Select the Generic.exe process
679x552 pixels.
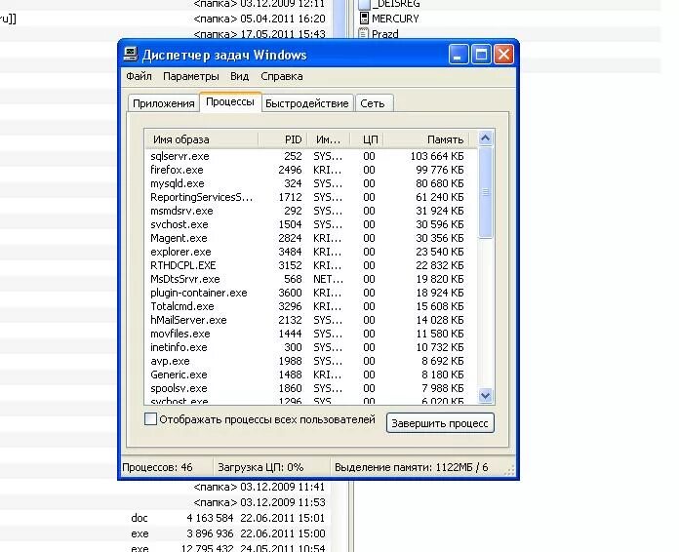[x=311, y=375]
